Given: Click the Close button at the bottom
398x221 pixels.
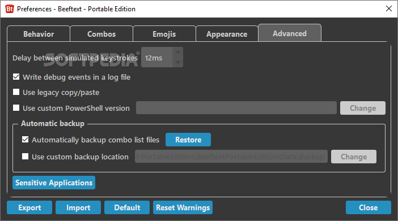Looking at the screenshot, I should point(369,207).
